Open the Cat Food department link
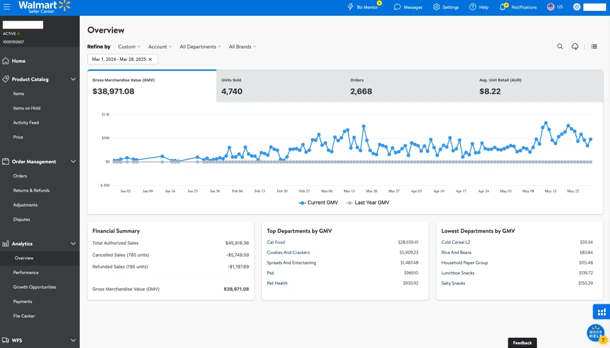The image size is (610, 348). coord(276,242)
